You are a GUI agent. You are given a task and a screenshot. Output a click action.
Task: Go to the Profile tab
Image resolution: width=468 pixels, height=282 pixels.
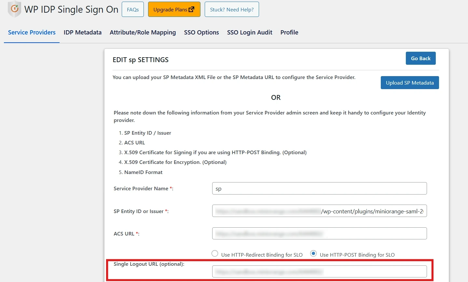coord(289,33)
